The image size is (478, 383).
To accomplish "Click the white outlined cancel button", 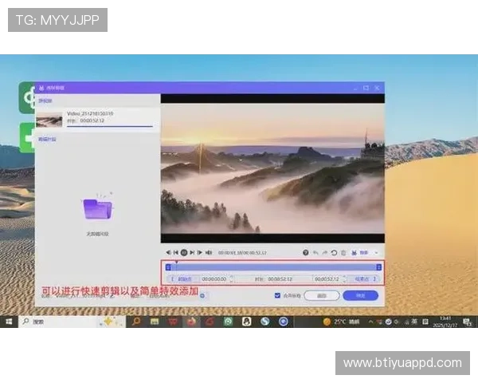I will [322, 296].
